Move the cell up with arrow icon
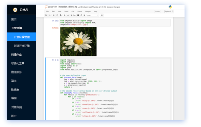 [65, 15]
